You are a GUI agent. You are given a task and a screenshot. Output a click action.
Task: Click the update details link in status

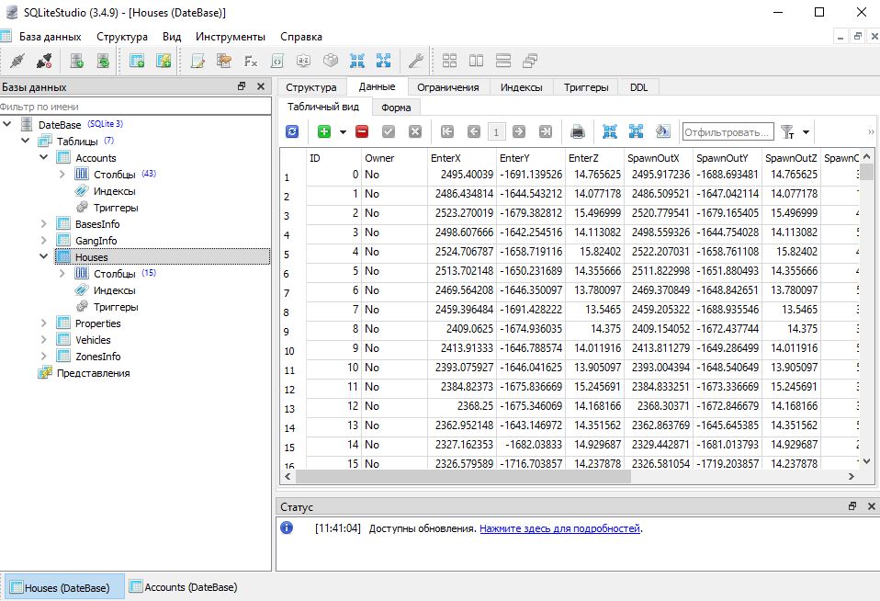[x=559, y=528]
